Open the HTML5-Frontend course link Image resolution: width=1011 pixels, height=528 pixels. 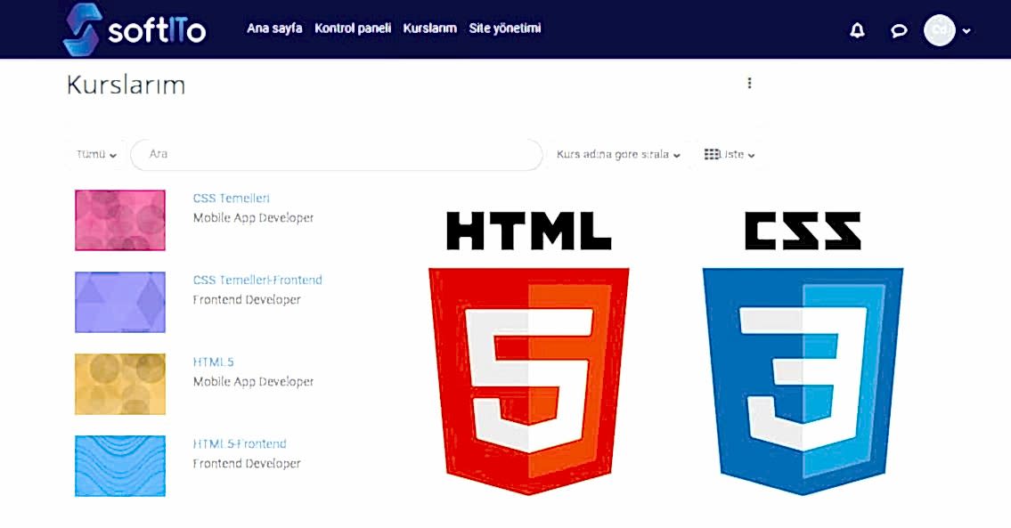coord(240,443)
